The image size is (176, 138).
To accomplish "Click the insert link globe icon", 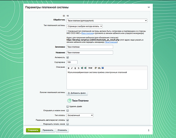I will coord(82,68).
